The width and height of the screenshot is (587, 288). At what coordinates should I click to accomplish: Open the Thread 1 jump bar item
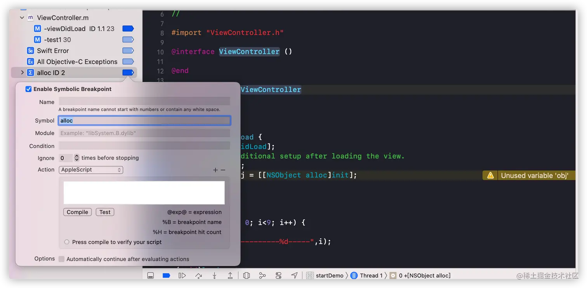[366, 276]
